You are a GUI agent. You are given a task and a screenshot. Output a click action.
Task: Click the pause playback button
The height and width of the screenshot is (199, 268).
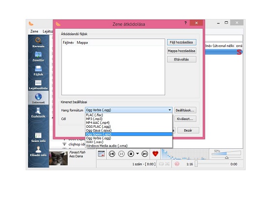tap(121, 154)
